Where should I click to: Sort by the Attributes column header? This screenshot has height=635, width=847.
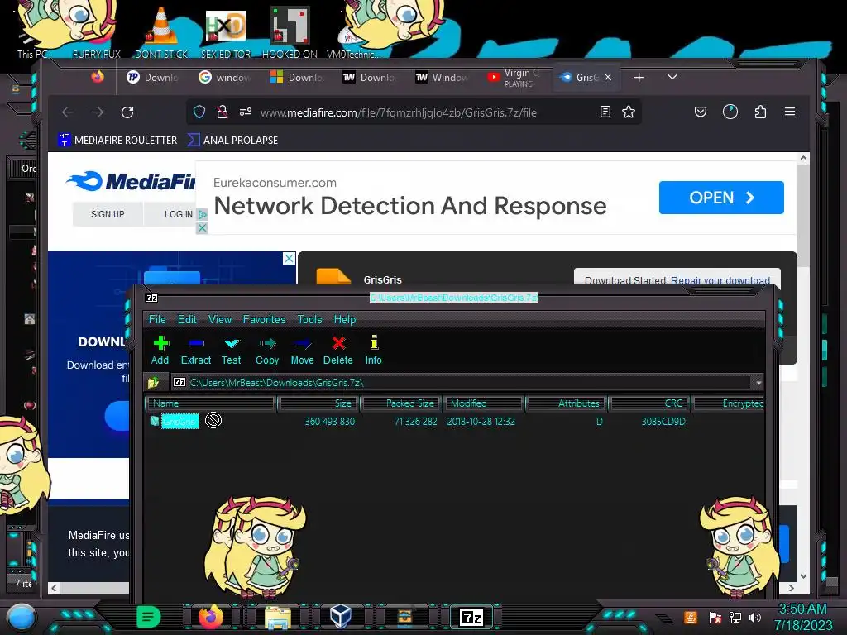pos(567,403)
